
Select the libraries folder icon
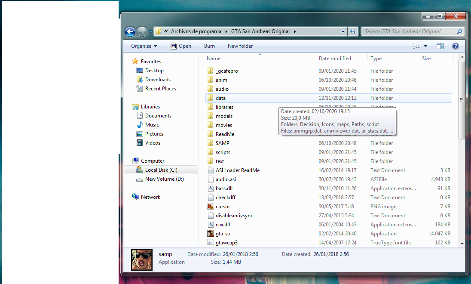(x=210, y=107)
